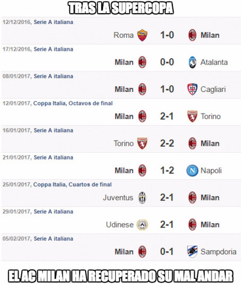The height and width of the screenshot is (284, 241).
Task: Open Coppa Italia, Octavos de final link
Action: [x=73, y=103]
